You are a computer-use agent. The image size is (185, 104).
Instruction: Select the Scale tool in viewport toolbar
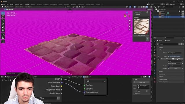(3, 27)
